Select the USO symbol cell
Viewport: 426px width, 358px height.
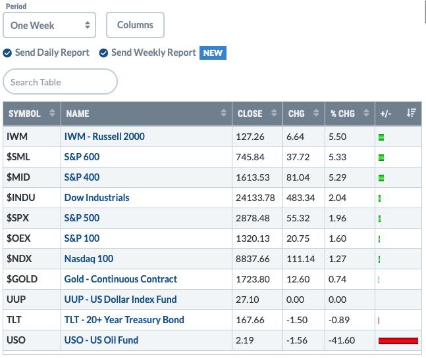tap(32, 340)
